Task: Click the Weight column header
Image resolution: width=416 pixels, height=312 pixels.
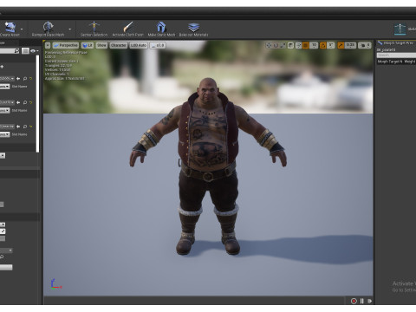Action: (410, 62)
